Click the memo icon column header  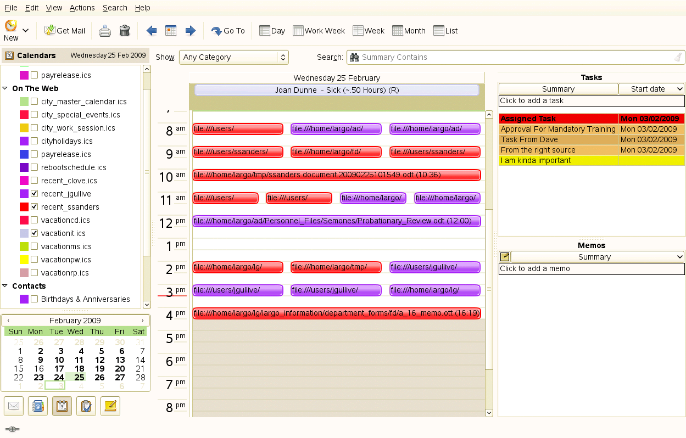tap(505, 257)
